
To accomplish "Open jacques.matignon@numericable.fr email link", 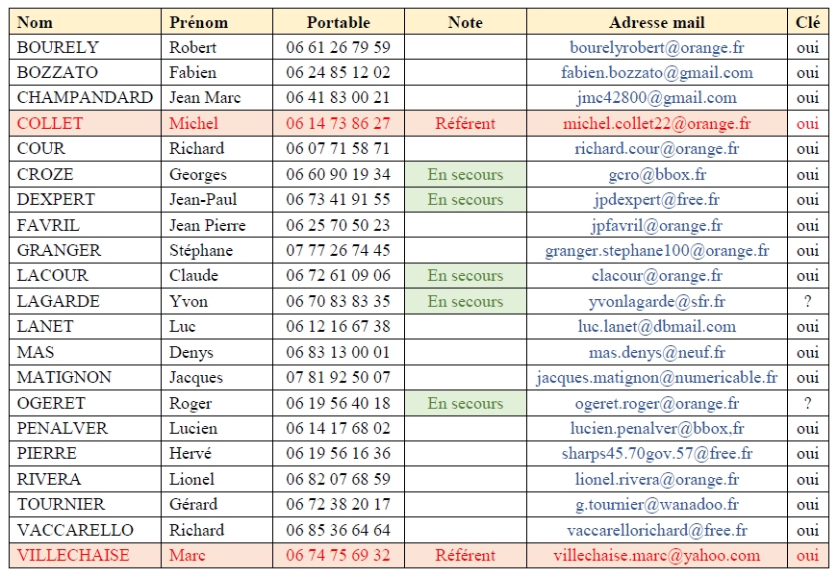I will coord(657,378).
